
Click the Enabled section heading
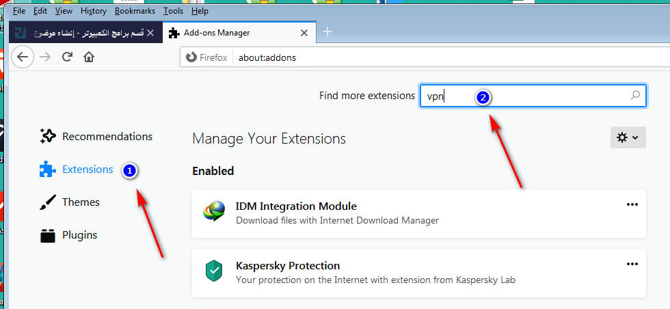213,171
